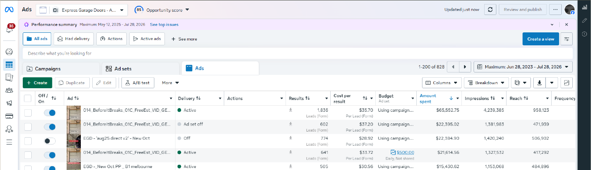Screen dimensions: 591x170
Task: Click the Create a view button
Action: (541, 39)
